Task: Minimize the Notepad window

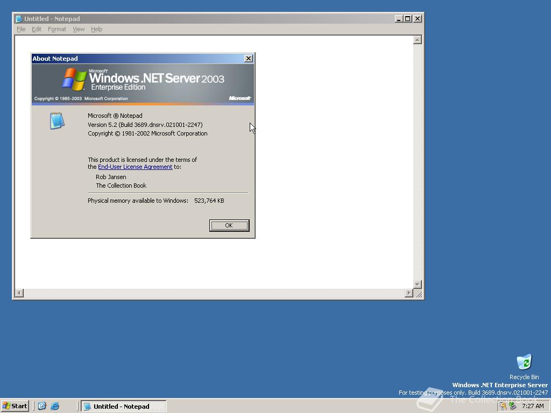Action: coord(399,19)
